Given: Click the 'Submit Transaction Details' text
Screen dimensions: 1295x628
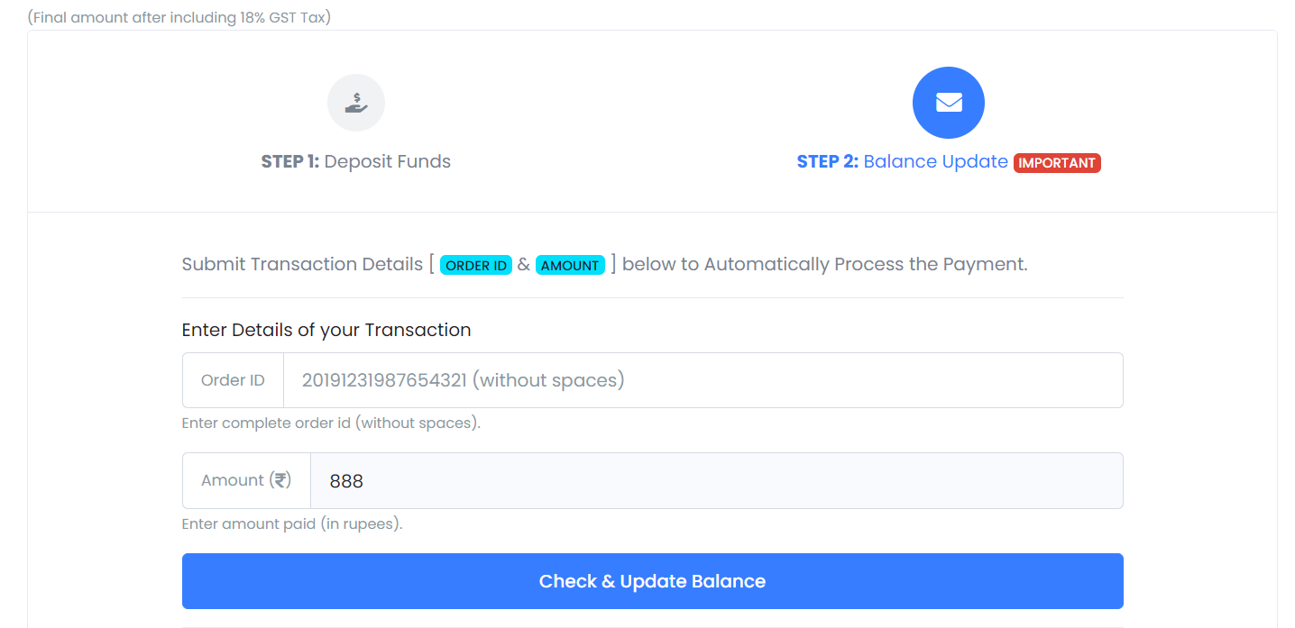Looking at the screenshot, I should 302,264.
